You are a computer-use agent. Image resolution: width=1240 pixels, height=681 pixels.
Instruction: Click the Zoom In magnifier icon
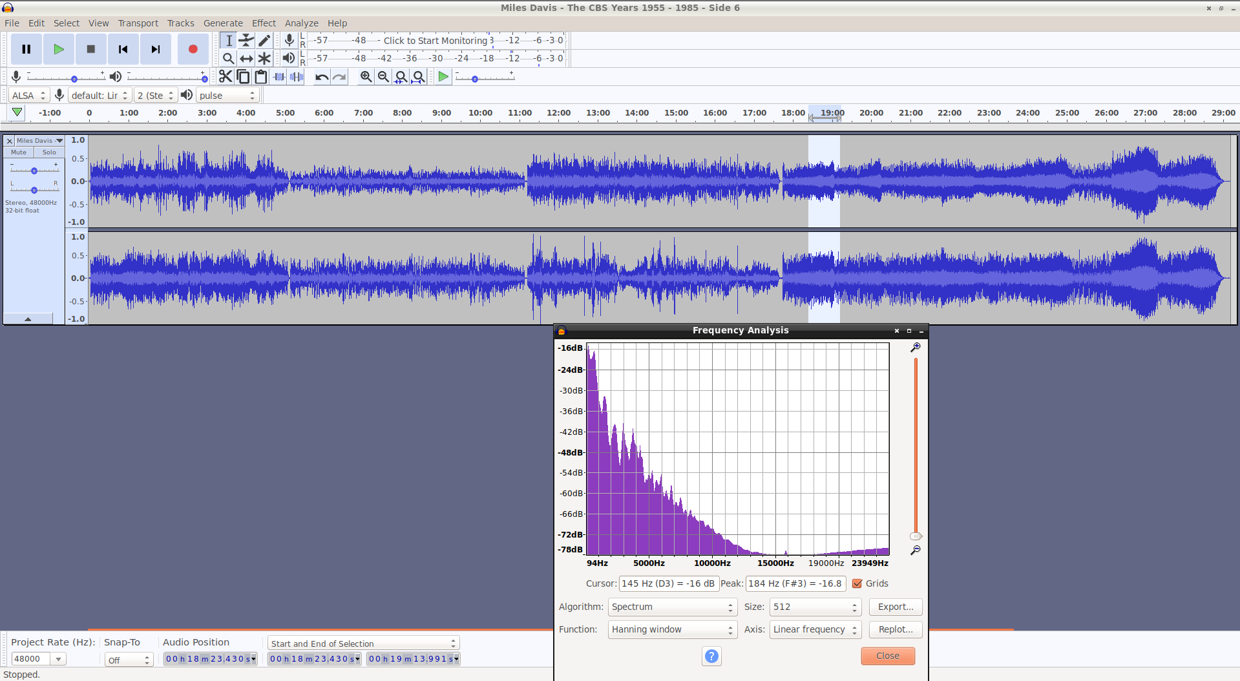[x=366, y=77]
